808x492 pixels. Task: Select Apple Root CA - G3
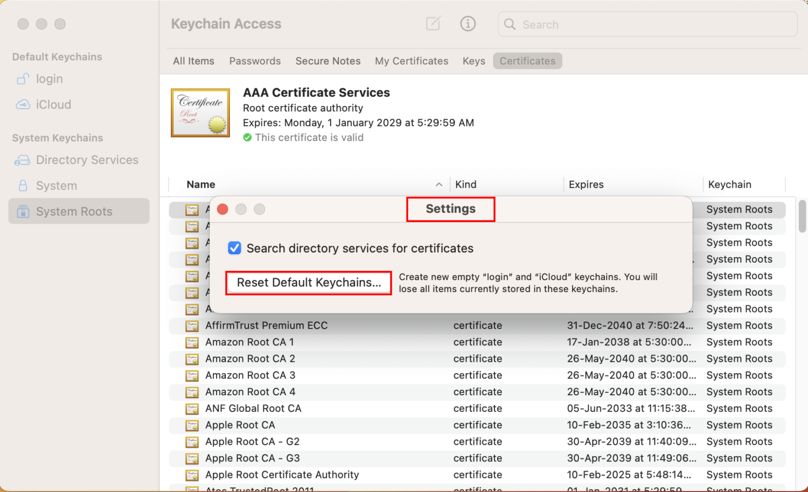point(477,459)
